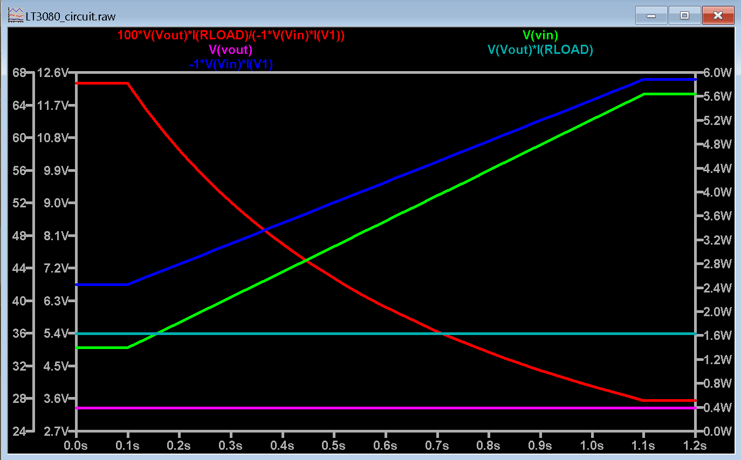The image size is (741, 460).
Task: Close the LT3080_circuit.raw window
Action: [718, 16]
